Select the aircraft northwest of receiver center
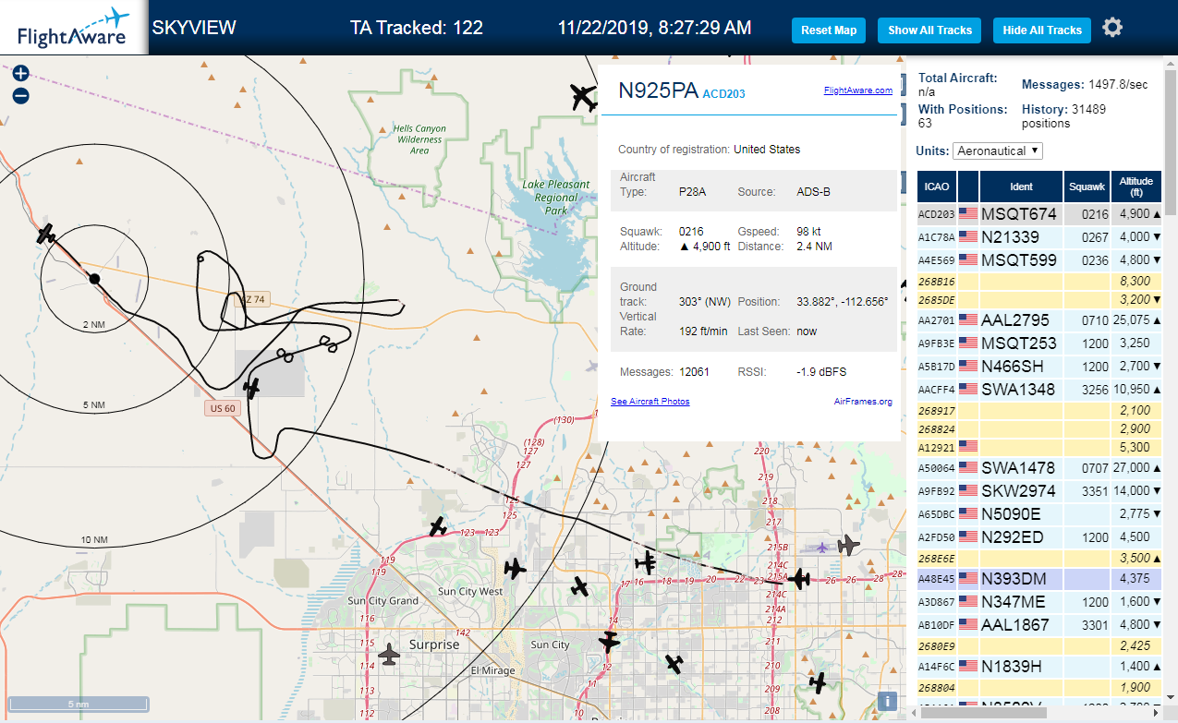 click(47, 234)
